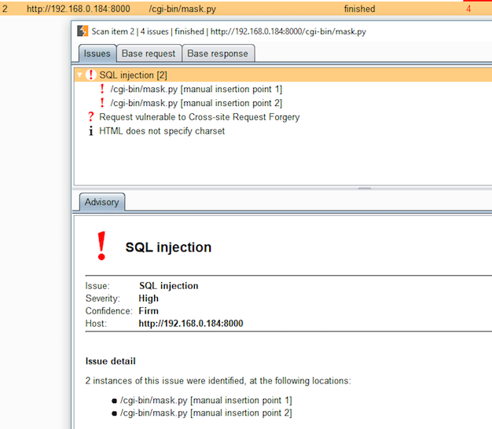492x429 pixels.
Task: Open the Base response tab
Action: pyautogui.click(x=218, y=53)
